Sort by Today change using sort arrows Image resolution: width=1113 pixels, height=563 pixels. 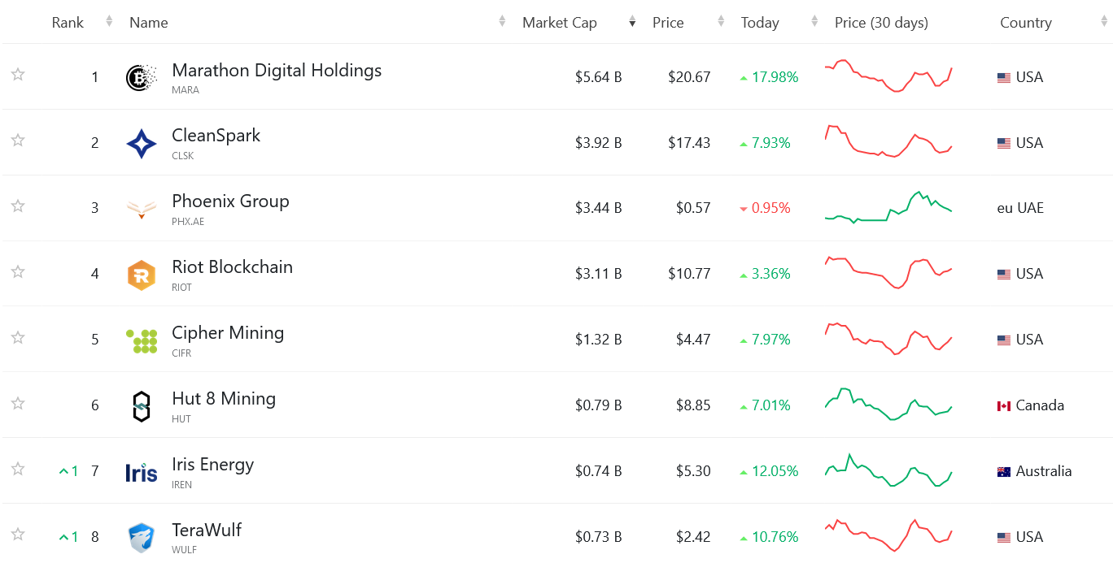(x=814, y=23)
